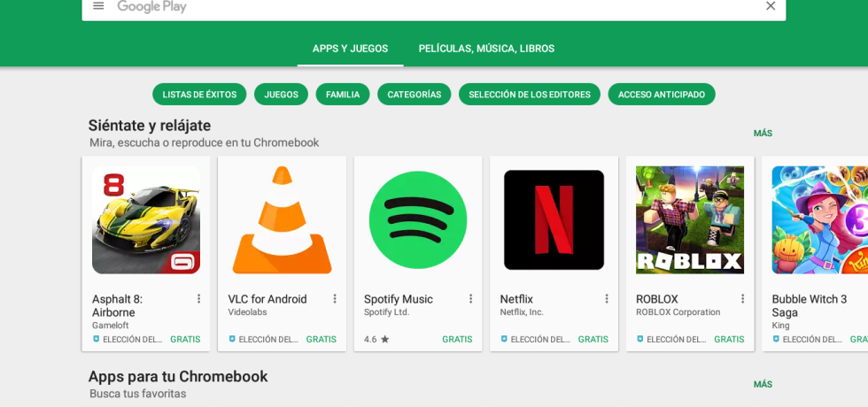The image size is (868, 407).
Task: Click the Google Play search field
Action: pos(434,7)
